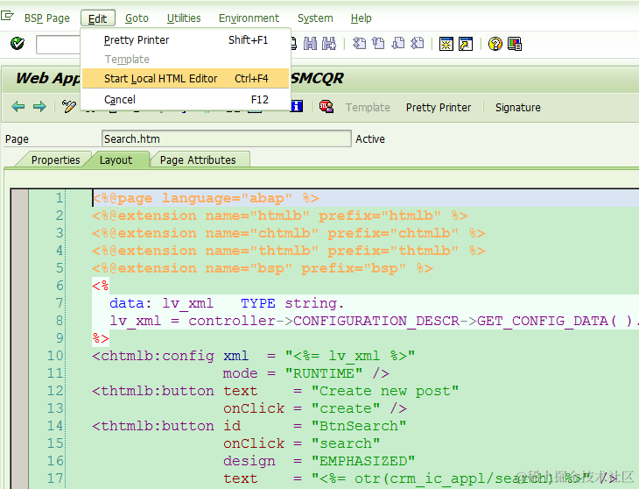Screen dimensions: 639x489
Task: Switch to the Layout tab
Action: coord(116,159)
